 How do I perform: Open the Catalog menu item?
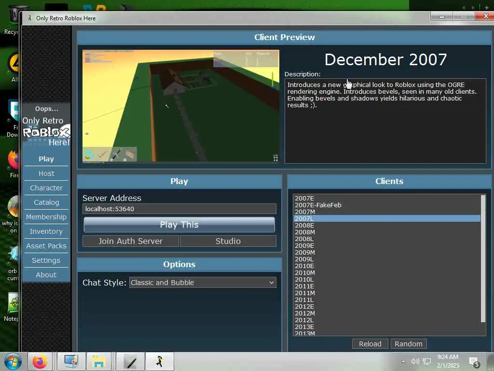[x=46, y=202]
